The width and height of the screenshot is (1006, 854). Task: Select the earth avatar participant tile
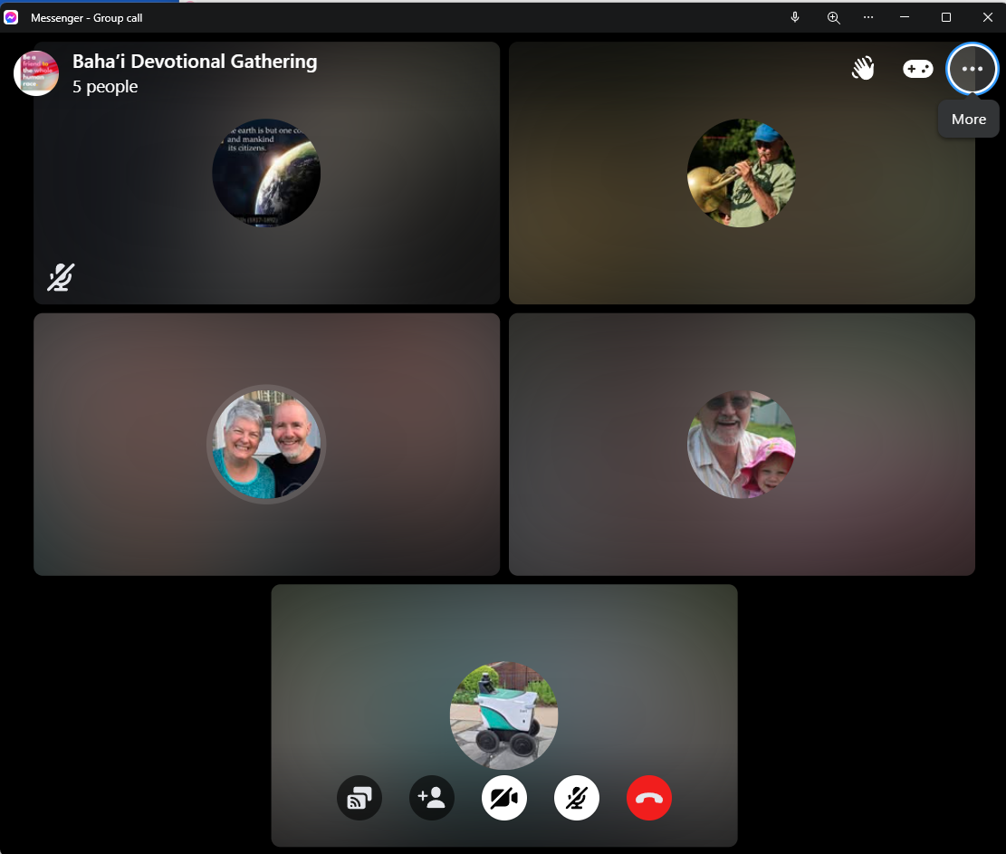coord(266,173)
